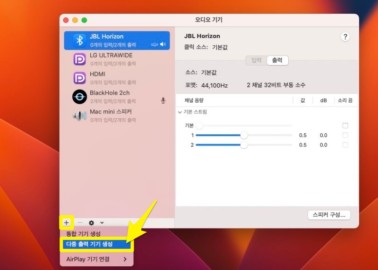Viewport: 378px width, 270px height.
Task: Open the AirPlay 기기 연결 submenu arrow
Action: coord(125,259)
